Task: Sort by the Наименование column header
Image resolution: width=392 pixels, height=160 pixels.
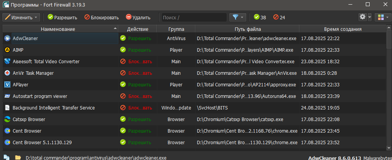Action: coord(60,29)
